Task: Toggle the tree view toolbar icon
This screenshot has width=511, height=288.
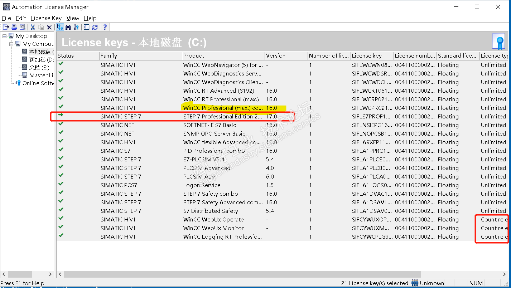Action: 60,27
